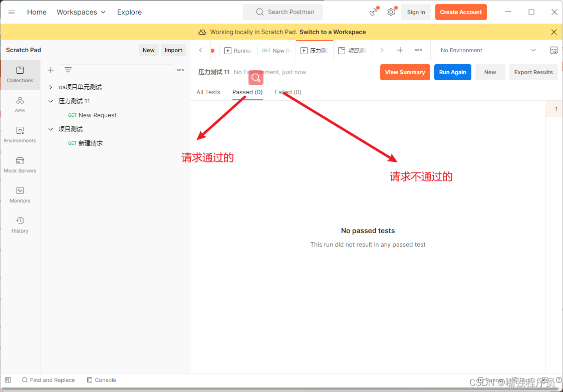Open the Collections sidebar panel

20,75
